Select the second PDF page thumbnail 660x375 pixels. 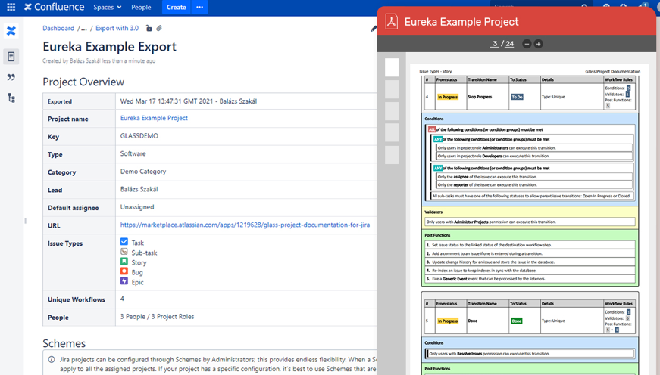[392, 89]
